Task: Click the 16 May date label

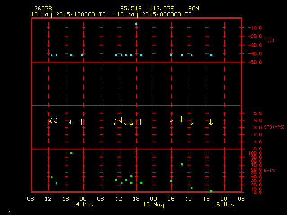Action: 223,205
